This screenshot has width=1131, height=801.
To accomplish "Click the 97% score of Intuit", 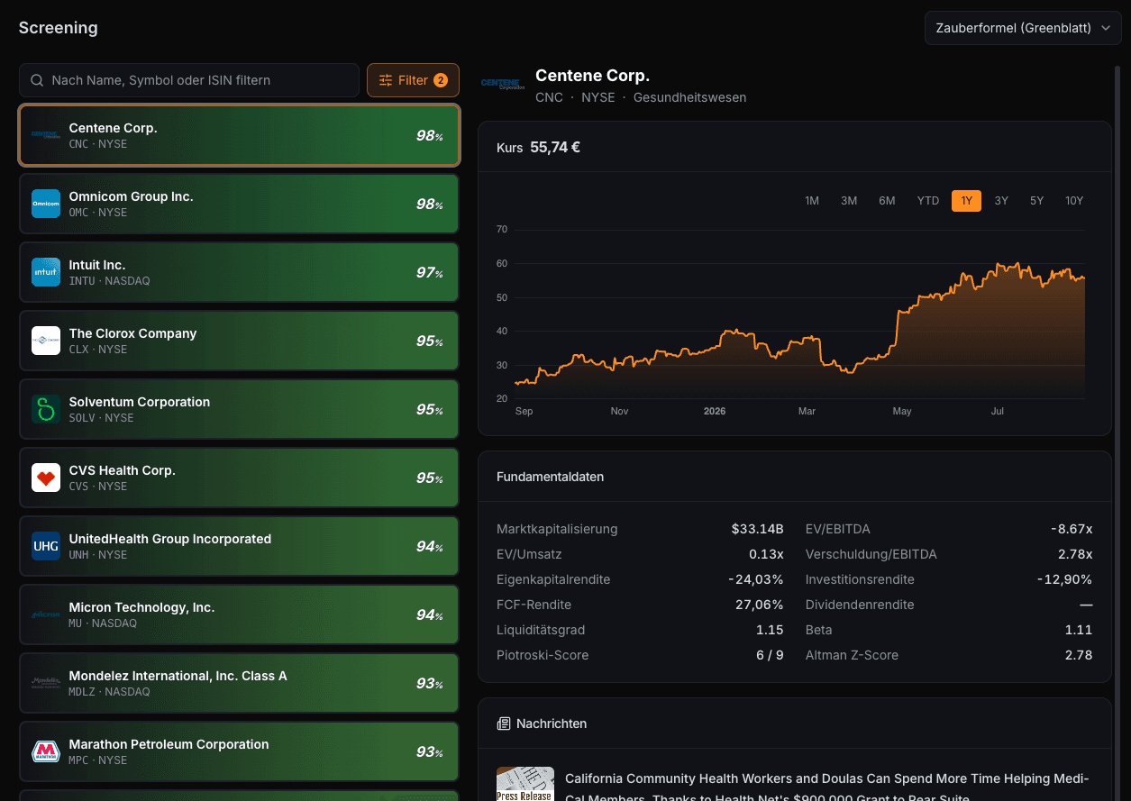I will [429, 272].
